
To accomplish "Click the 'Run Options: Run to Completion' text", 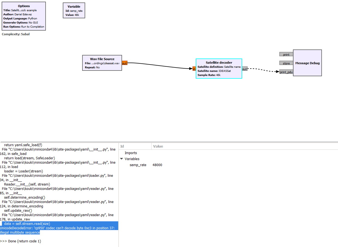I will point(24,27).
